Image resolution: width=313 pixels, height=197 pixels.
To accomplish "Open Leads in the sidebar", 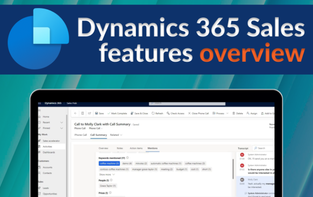I will 46,188.
